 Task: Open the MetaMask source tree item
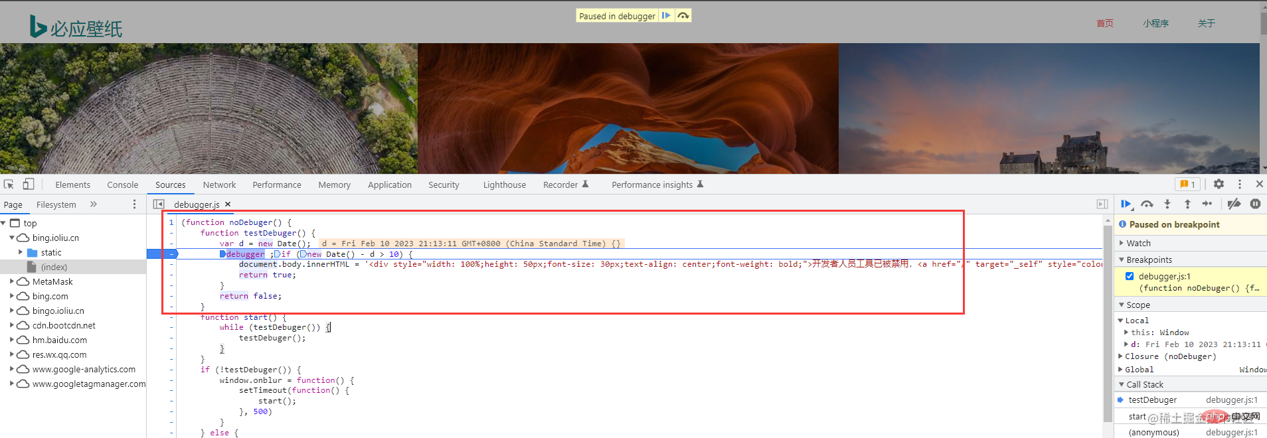(x=52, y=282)
